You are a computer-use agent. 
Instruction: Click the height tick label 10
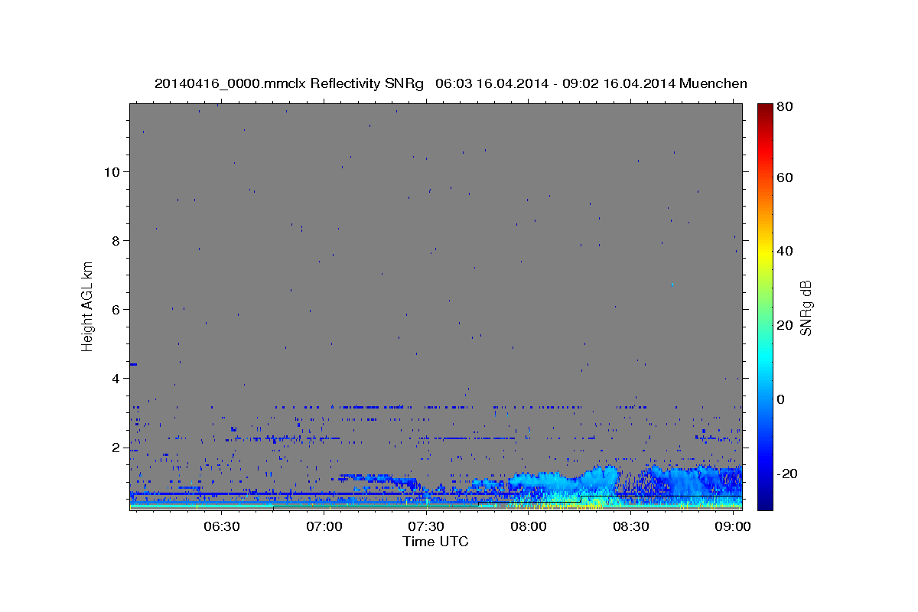click(112, 171)
